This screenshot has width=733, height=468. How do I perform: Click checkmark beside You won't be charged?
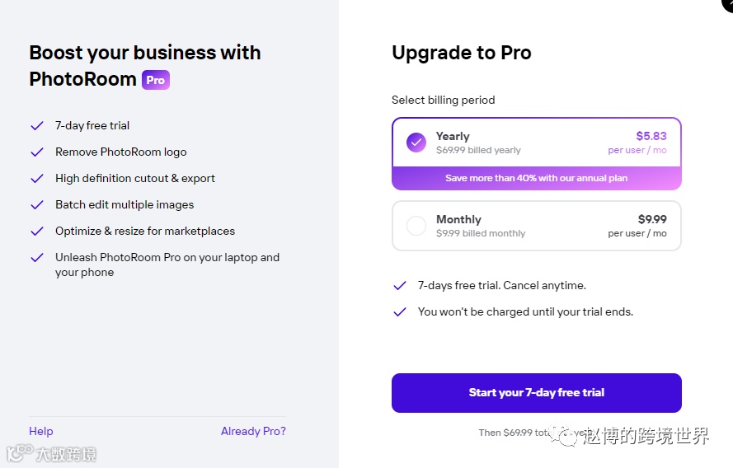pyautogui.click(x=400, y=312)
